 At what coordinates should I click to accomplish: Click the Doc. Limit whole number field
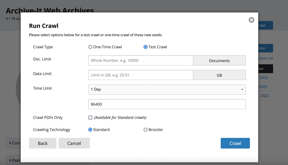pyautogui.click(x=141, y=60)
